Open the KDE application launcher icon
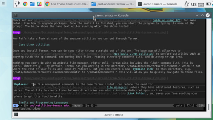213x120 pixels. pos(17,4)
